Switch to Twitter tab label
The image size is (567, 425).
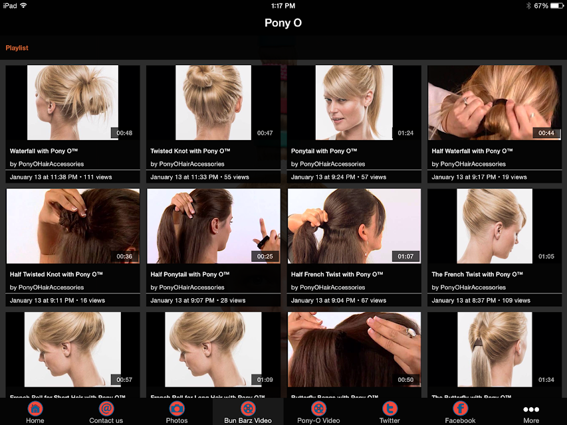pyautogui.click(x=390, y=420)
